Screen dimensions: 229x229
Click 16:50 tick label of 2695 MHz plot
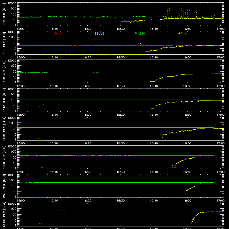point(187,143)
